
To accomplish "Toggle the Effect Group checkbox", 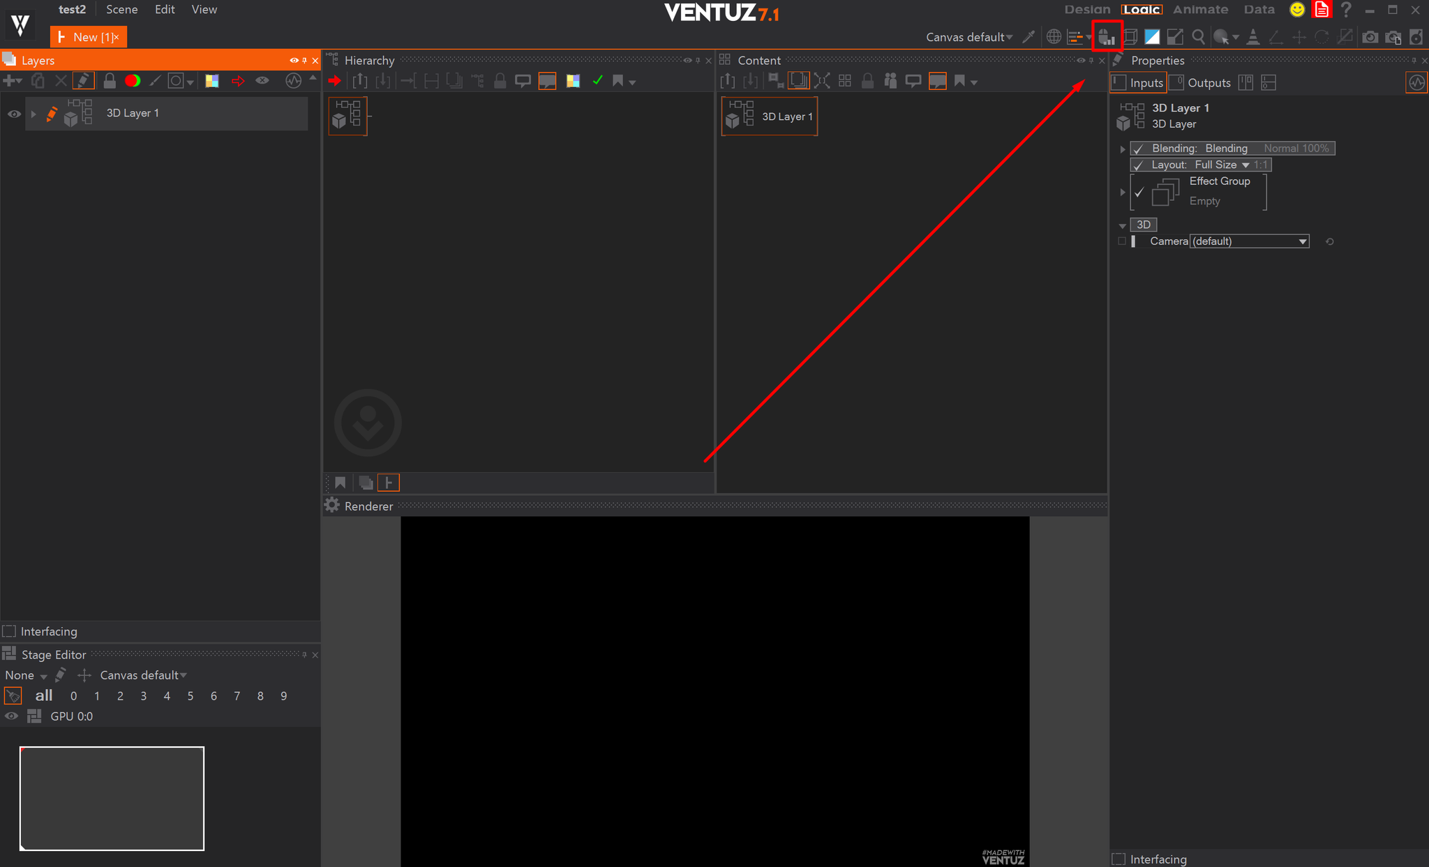I will (1139, 192).
